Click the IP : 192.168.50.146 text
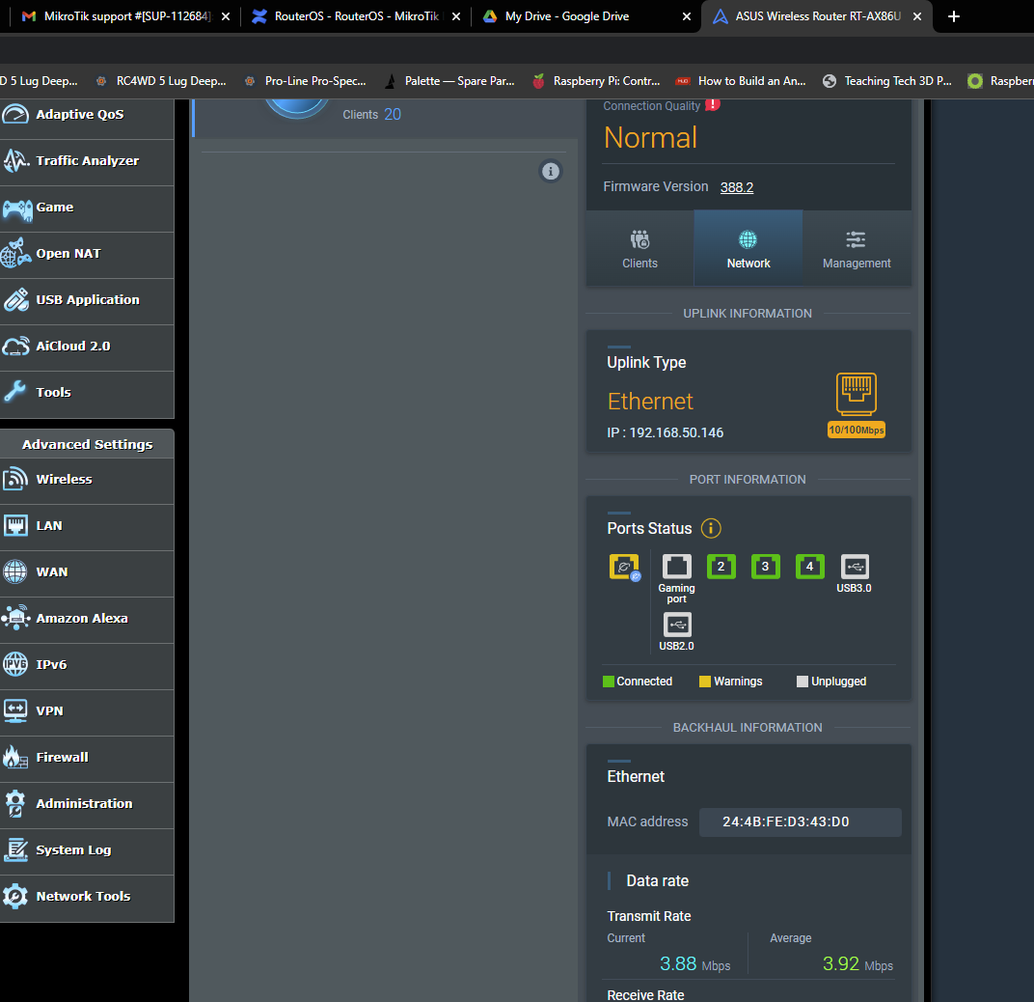This screenshot has width=1034, height=1002. [665, 432]
